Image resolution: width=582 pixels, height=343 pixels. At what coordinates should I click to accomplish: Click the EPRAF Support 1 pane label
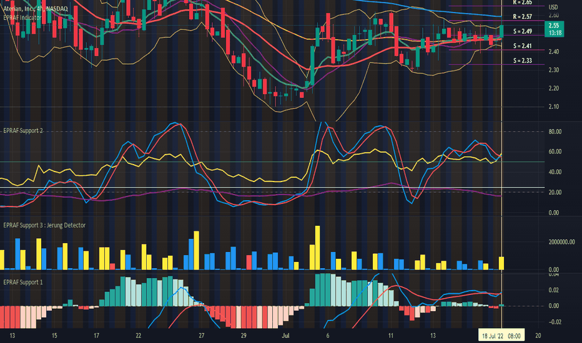click(23, 282)
